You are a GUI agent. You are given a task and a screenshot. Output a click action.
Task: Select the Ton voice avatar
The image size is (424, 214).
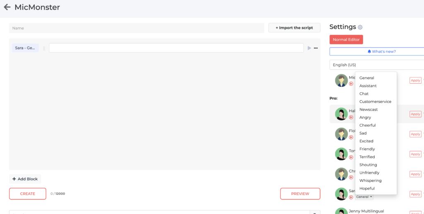click(x=341, y=154)
